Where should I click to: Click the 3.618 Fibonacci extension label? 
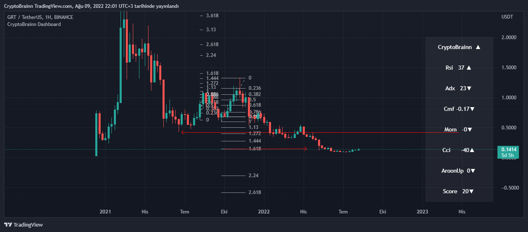(x=212, y=16)
